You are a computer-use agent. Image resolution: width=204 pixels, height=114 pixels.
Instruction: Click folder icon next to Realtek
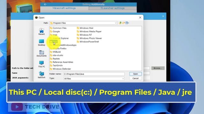pos(51,59)
